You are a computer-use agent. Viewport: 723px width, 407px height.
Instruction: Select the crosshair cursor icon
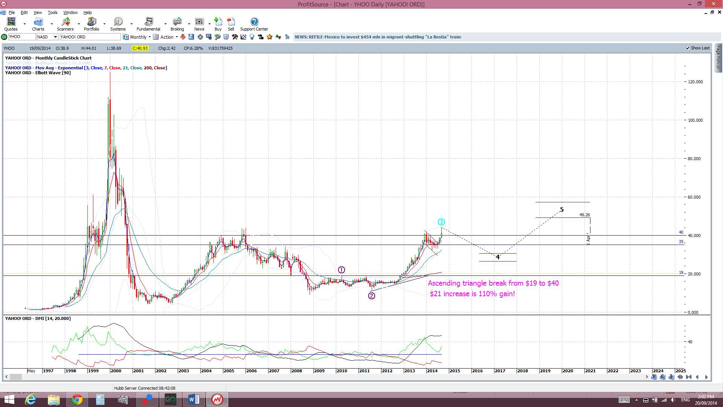pyautogui.click(x=200, y=37)
